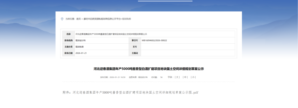Set font size to 中

pyautogui.click(x=185, y=77)
